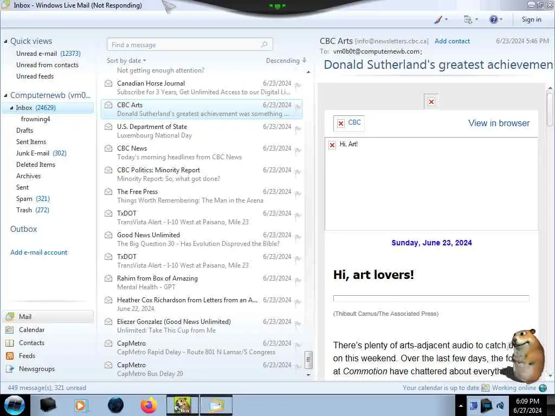Select Unread e-mail quick view
This screenshot has height=416, width=555.
point(48,54)
